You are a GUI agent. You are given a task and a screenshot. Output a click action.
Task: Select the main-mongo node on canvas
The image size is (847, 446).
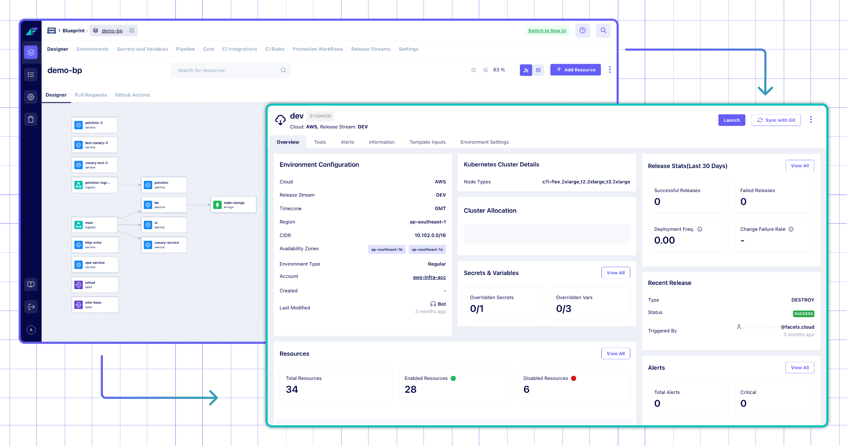233,205
